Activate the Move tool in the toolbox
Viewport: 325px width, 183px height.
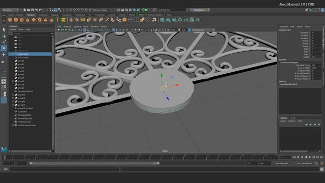click(4, 48)
